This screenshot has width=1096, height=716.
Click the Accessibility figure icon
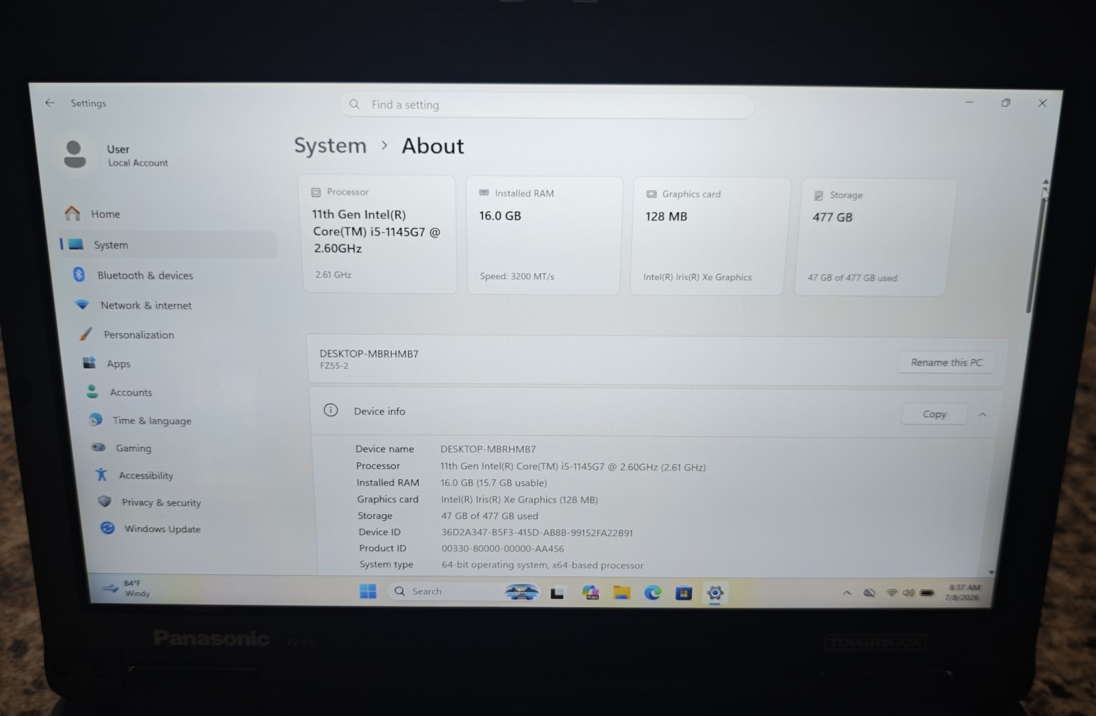point(101,474)
